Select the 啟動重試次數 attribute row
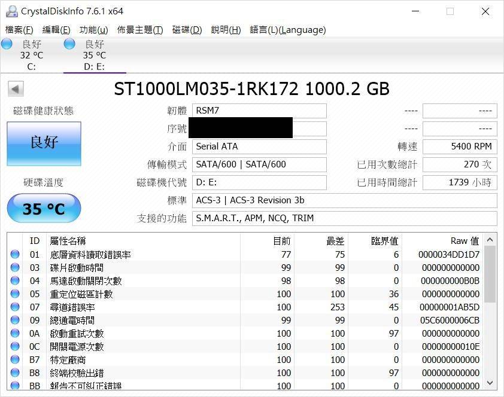Screen dimensions: 504x397 point(245,334)
